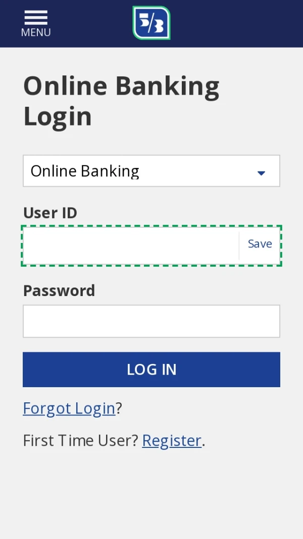Viewport: 303px width, 539px height.
Task: Click the 'Login' heading word
Action: tap(58, 116)
